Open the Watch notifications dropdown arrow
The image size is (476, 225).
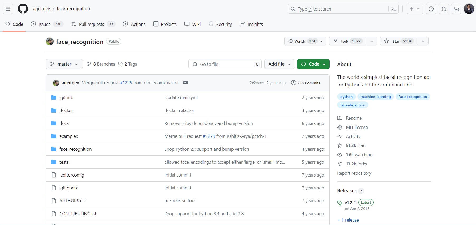[322, 41]
